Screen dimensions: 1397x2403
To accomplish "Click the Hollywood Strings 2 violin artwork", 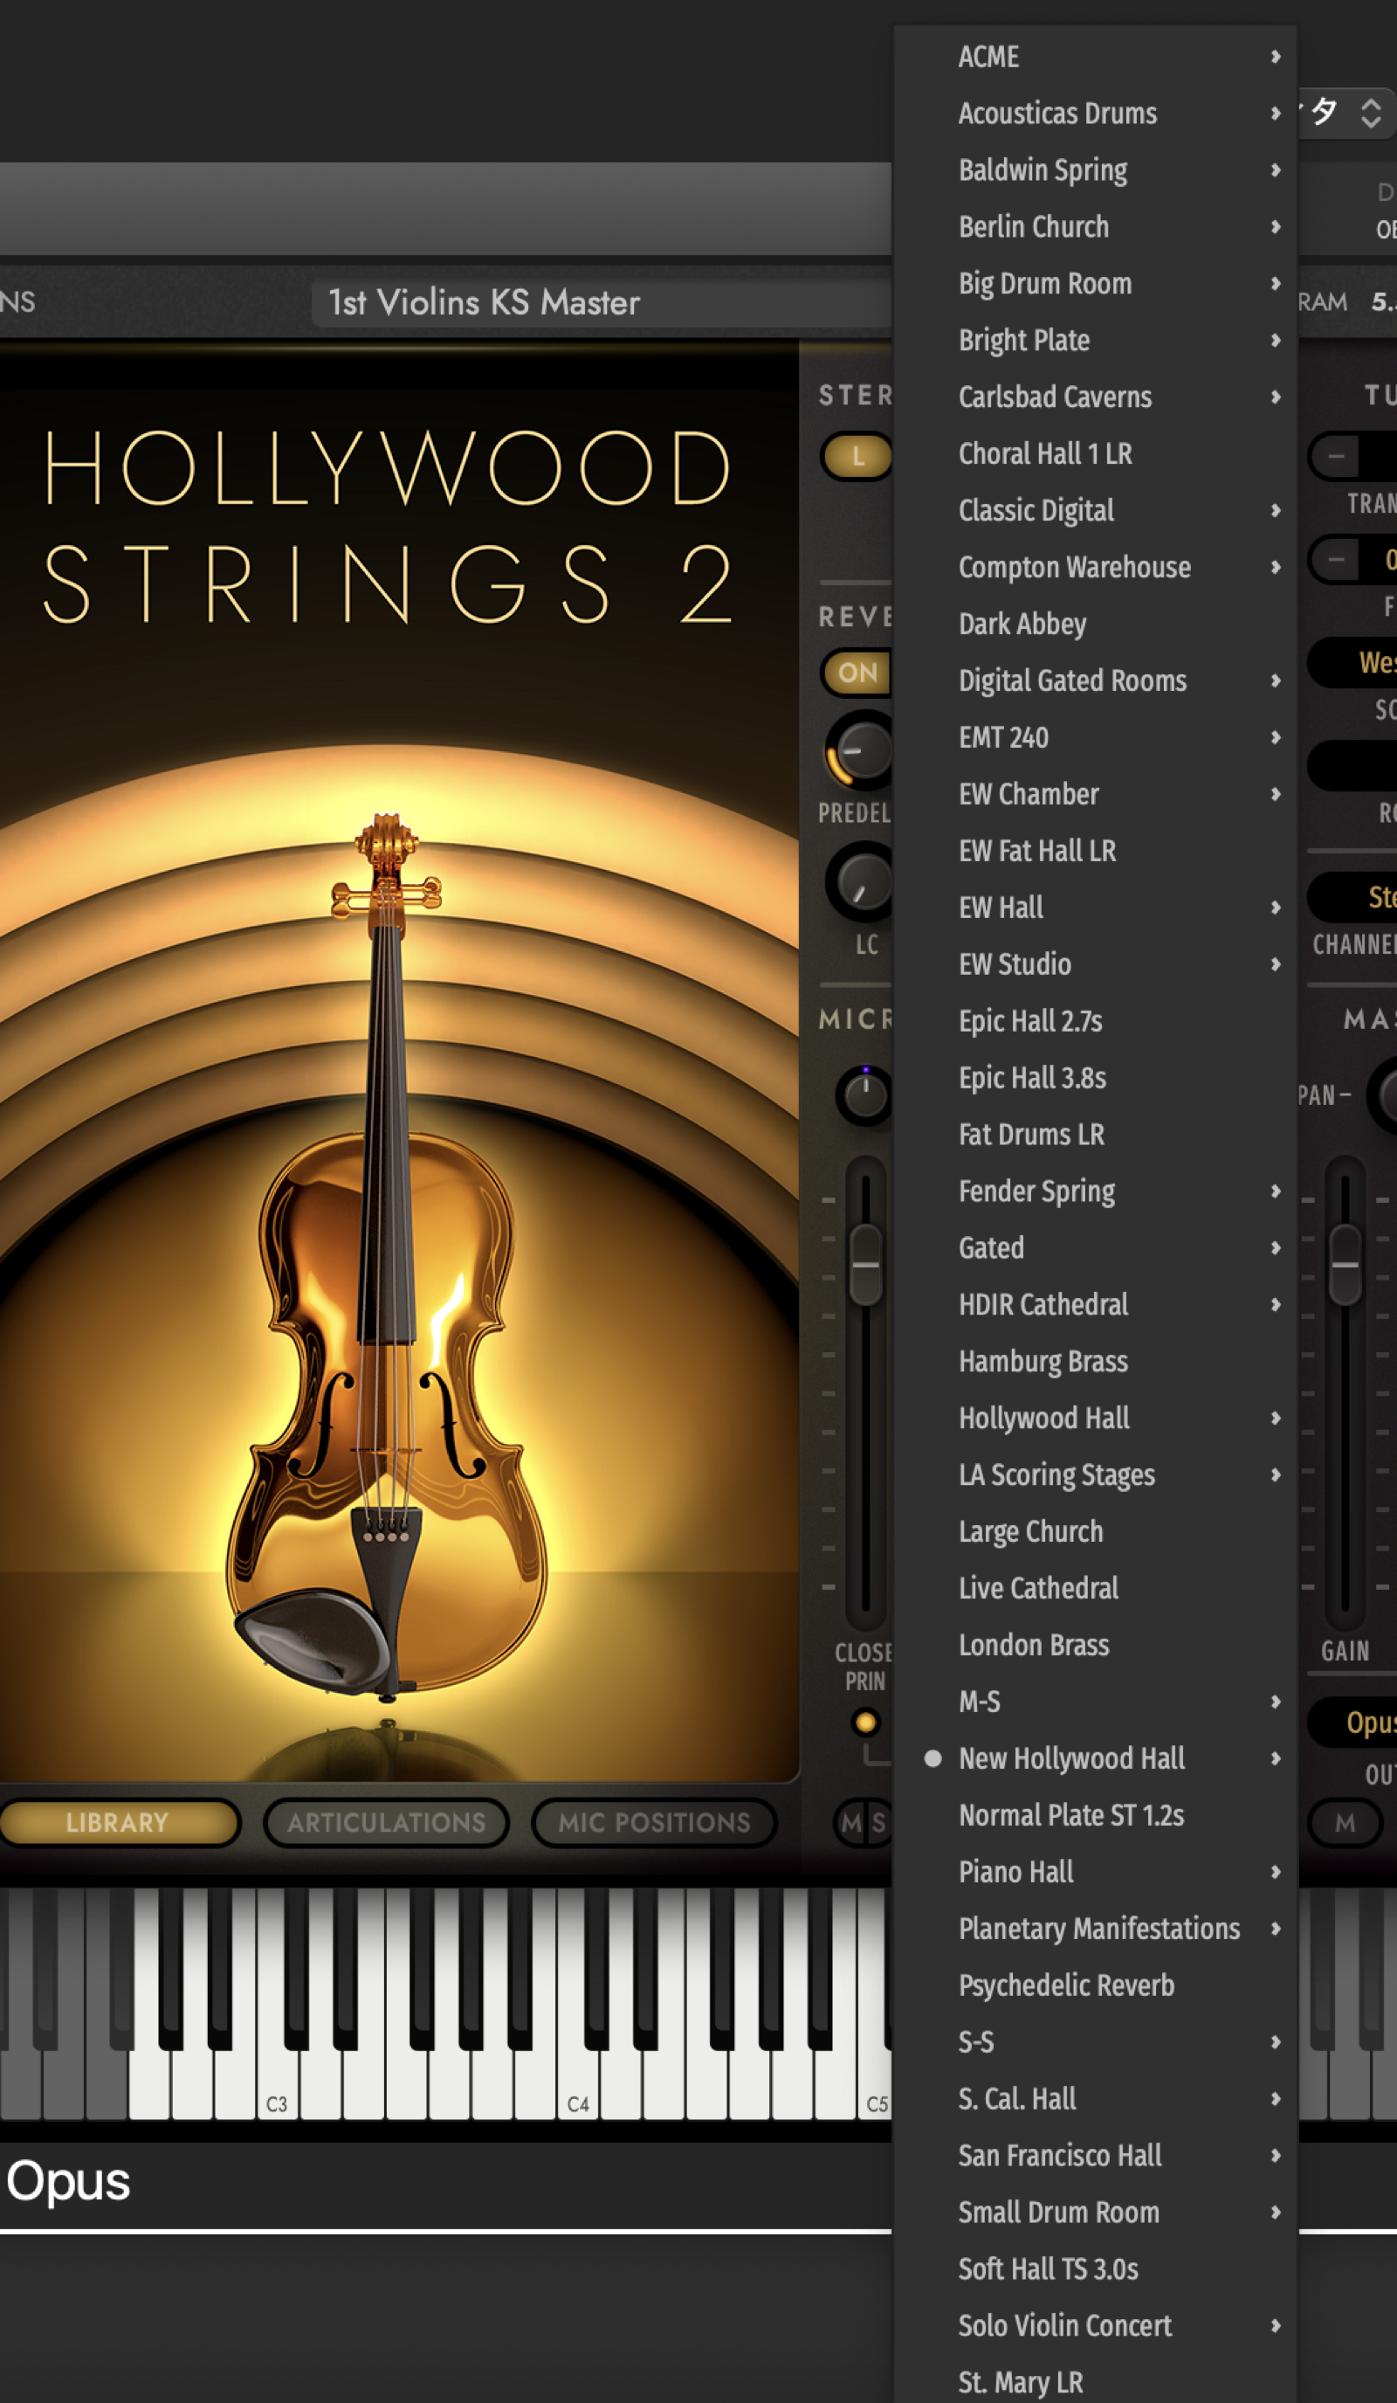I will click(386, 1259).
